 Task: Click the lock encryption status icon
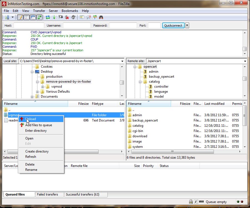pyautogui.click(x=191, y=202)
